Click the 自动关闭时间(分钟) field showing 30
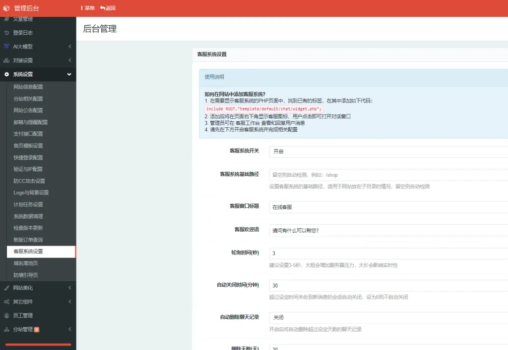 tap(388, 286)
